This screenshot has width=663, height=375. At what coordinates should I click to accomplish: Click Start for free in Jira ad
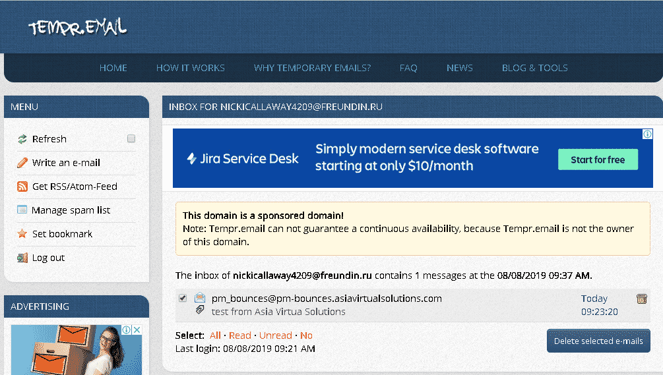click(x=598, y=159)
